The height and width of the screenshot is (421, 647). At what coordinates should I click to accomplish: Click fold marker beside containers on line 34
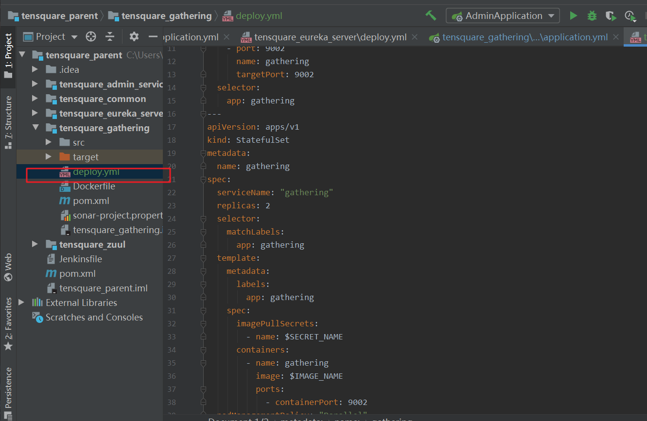point(204,350)
